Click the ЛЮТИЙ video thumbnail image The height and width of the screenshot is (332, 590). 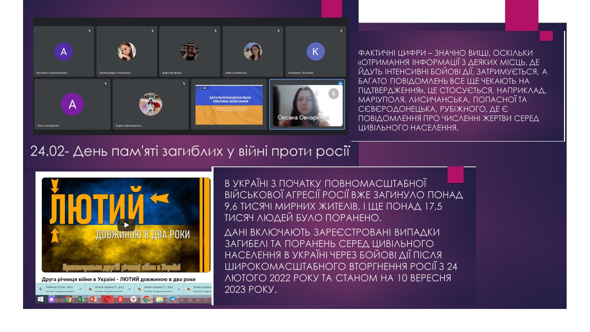(x=126, y=225)
